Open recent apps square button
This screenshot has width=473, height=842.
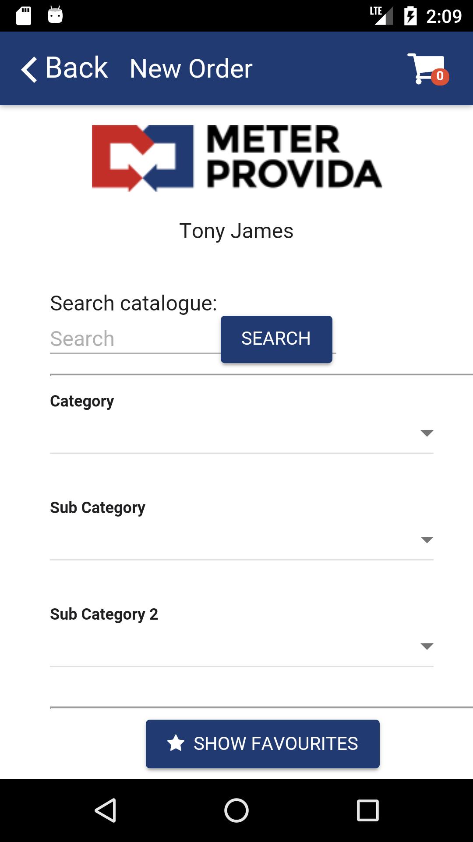click(368, 810)
